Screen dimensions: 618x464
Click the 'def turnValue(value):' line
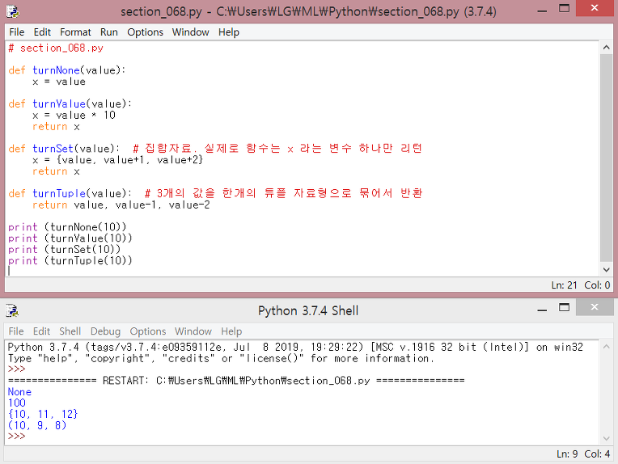(70, 104)
